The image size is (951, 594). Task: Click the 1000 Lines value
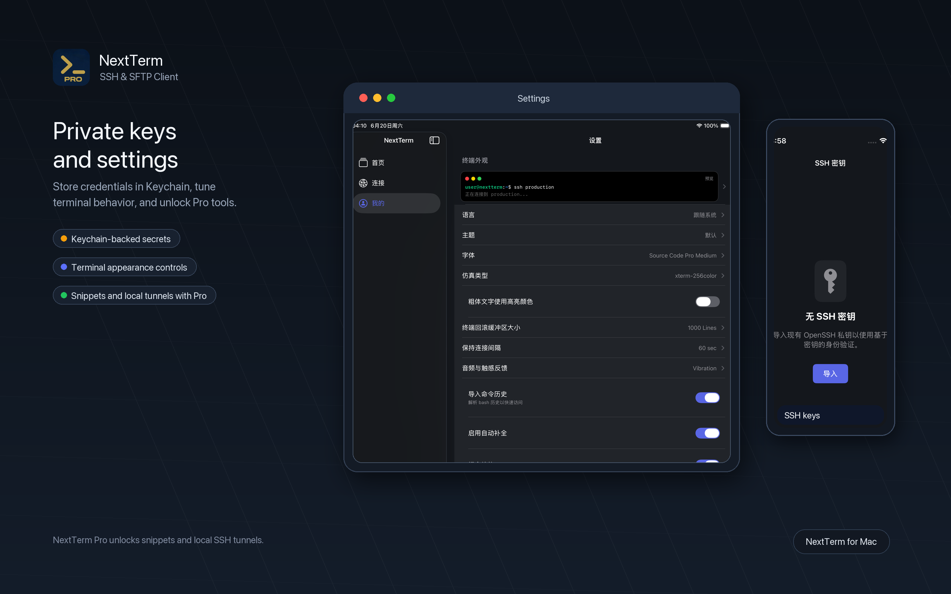(x=702, y=328)
